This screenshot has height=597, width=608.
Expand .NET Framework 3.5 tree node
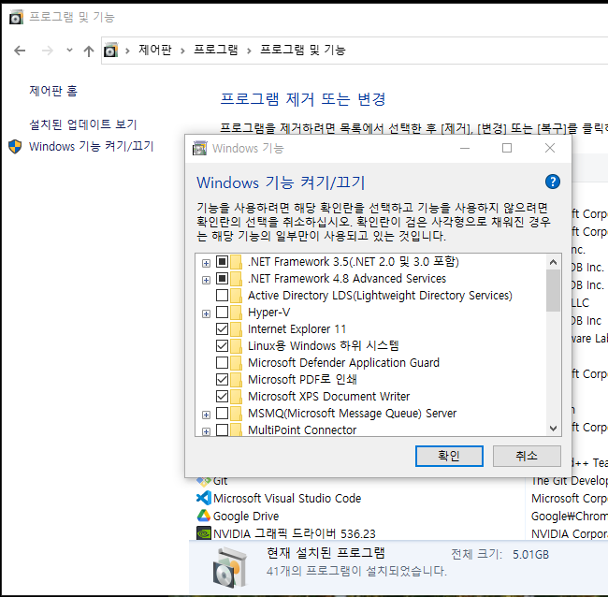point(207,263)
